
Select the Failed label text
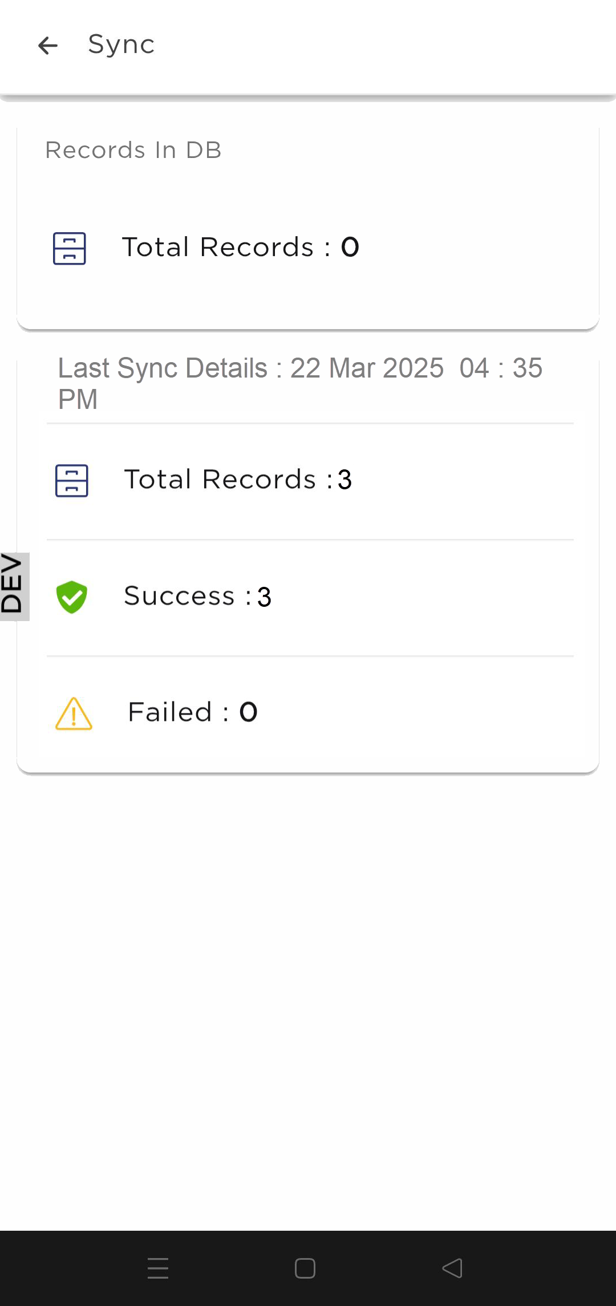click(x=171, y=712)
